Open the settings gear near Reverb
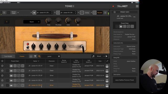 pos(105,13)
